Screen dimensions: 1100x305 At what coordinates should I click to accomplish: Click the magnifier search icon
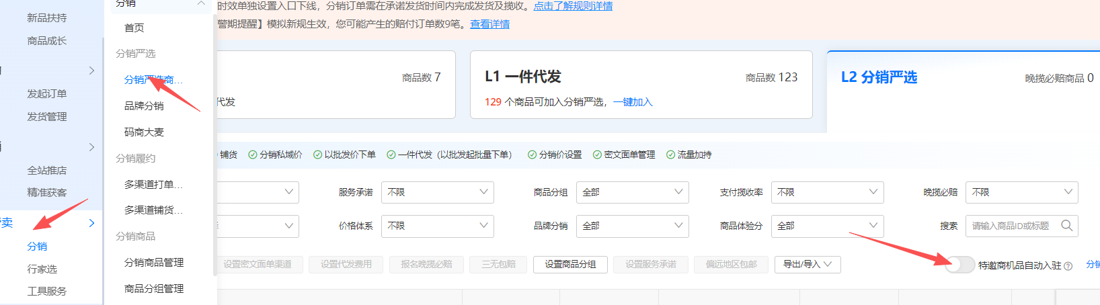(1066, 226)
